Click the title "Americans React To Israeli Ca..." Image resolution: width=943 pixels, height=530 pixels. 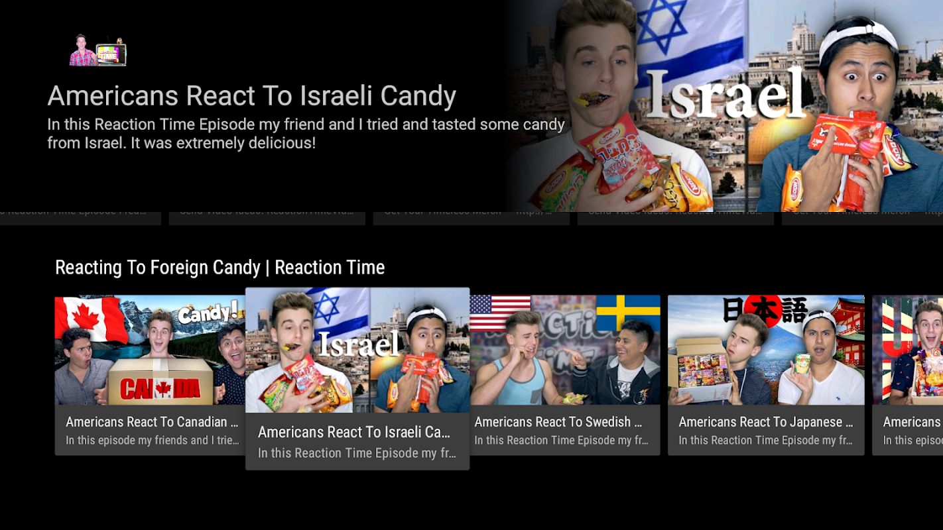coord(354,432)
